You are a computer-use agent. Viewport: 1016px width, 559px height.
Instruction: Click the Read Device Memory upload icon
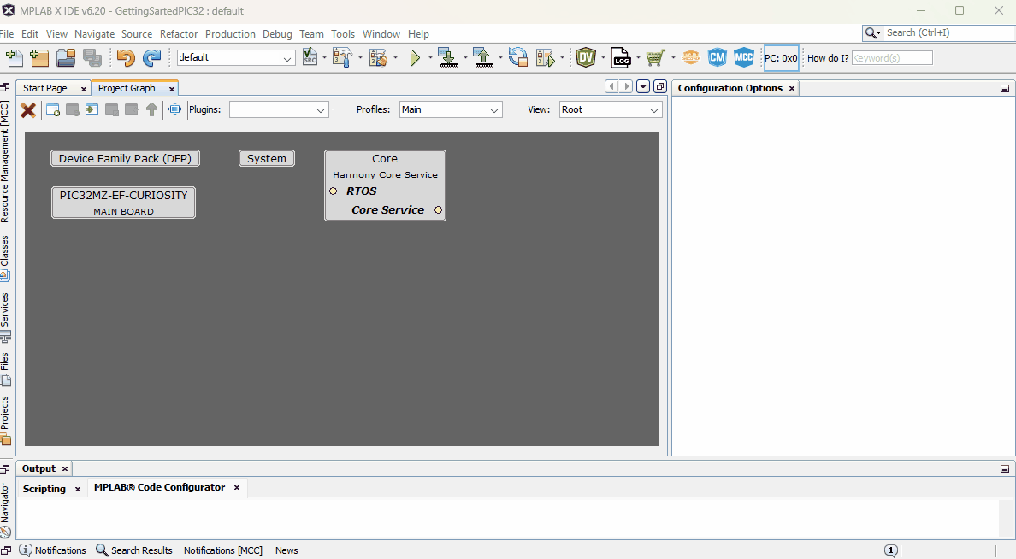tap(482, 57)
